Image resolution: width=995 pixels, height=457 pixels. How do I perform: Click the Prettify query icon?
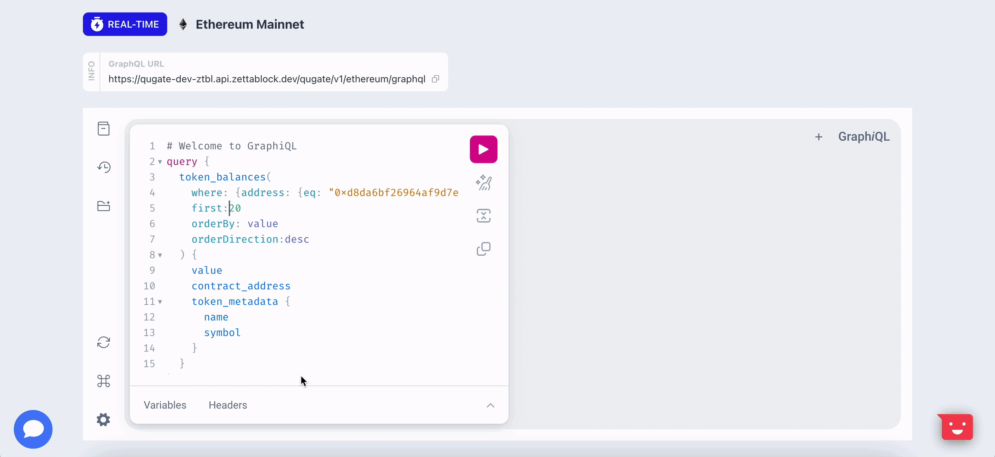pyautogui.click(x=484, y=183)
